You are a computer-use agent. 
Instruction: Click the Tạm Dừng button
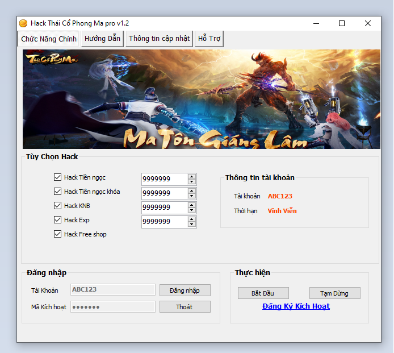(x=334, y=293)
